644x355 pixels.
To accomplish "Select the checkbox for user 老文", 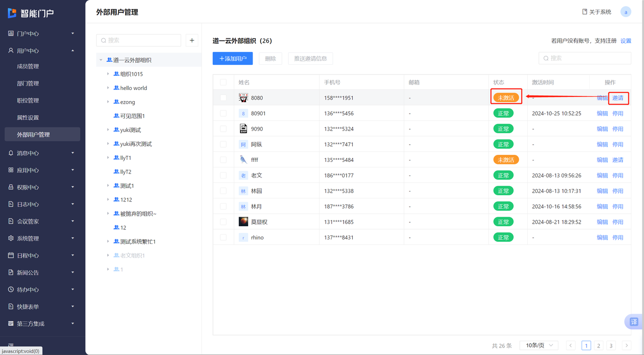I will 223,175.
